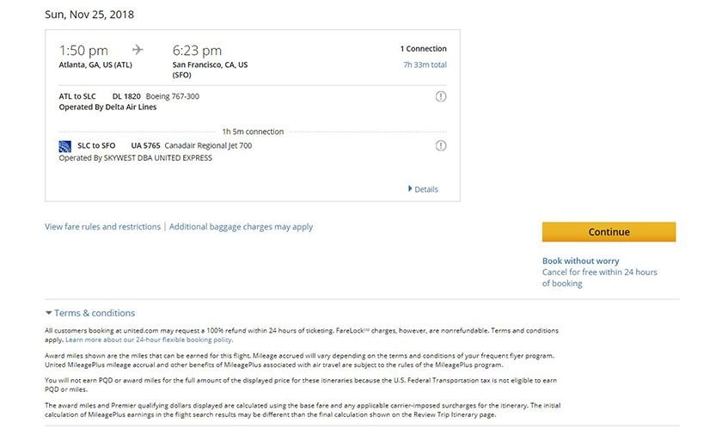Click the info icon for SLC to SFO flight

[x=441, y=146]
